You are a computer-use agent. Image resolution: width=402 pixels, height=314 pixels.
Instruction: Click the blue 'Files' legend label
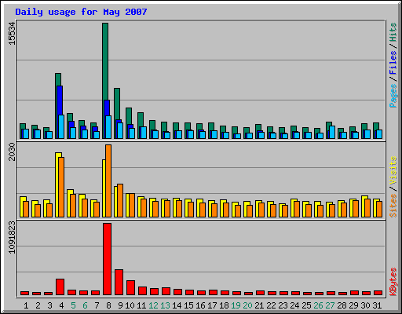tap(393, 63)
